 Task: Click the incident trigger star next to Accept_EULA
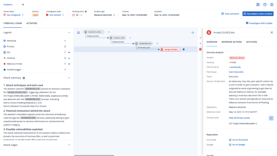(184, 49)
